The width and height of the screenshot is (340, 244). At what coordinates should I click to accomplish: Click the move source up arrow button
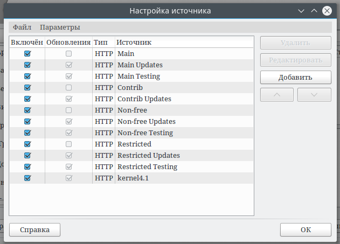[x=277, y=94]
